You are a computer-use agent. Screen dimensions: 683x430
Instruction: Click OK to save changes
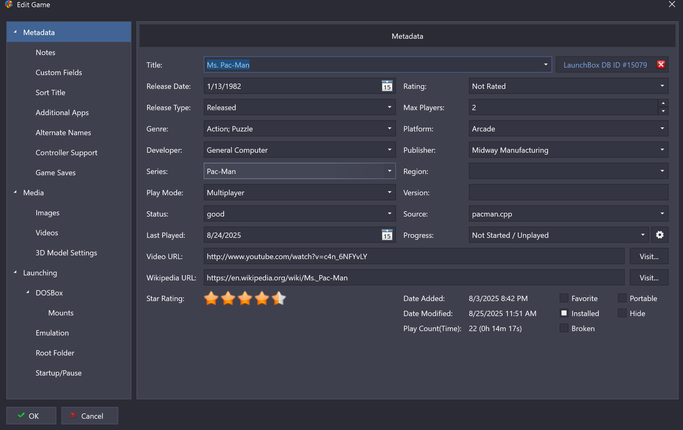pyautogui.click(x=31, y=416)
